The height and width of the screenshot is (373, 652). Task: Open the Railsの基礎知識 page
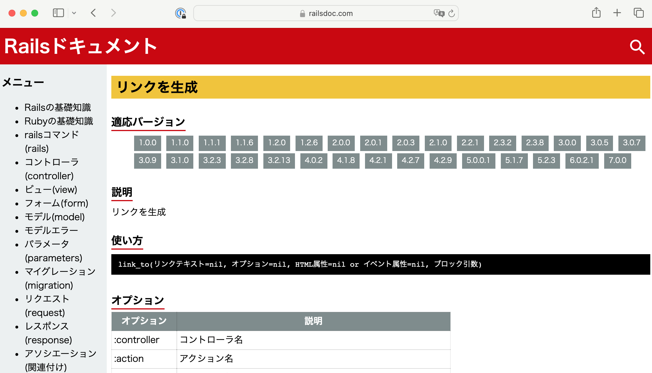coord(58,107)
